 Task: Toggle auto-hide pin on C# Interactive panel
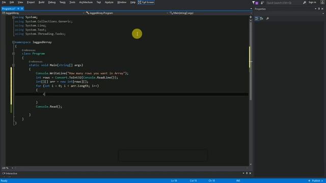247,173
